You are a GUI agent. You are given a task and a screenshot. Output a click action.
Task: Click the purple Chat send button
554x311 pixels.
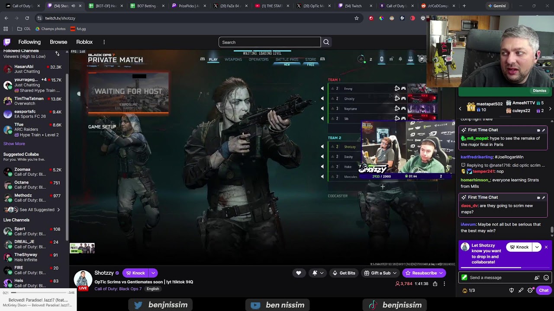coord(544,290)
